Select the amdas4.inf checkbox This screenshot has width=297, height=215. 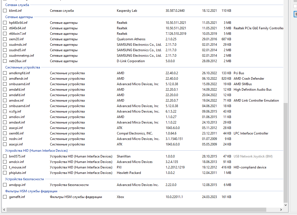pyautogui.click(x=5, y=122)
